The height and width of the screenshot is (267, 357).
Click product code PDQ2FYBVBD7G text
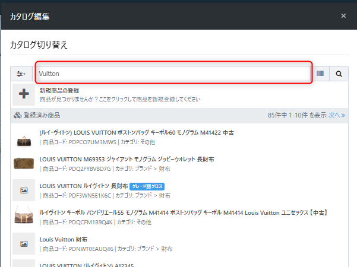pos(90,169)
